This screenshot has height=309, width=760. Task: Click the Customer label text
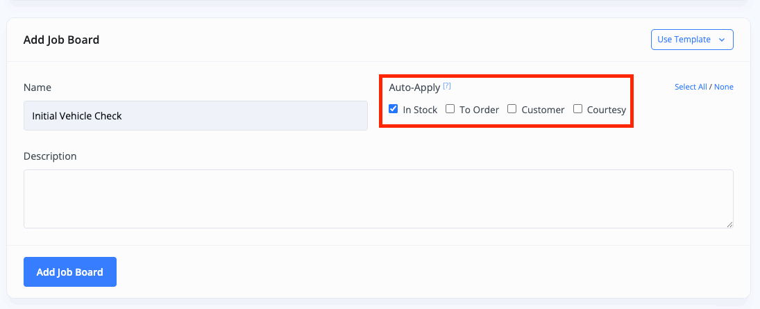click(x=543, y=110)
